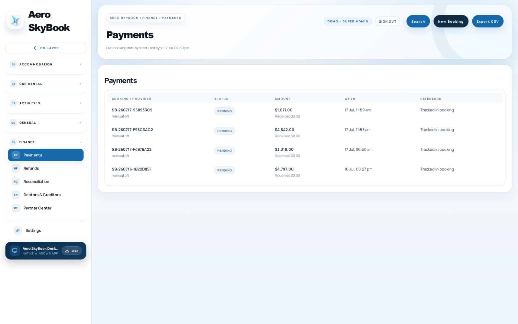Click Tracked in booking for SB-260717-958933C9
The image size is (518, 324).
point(437,110)
